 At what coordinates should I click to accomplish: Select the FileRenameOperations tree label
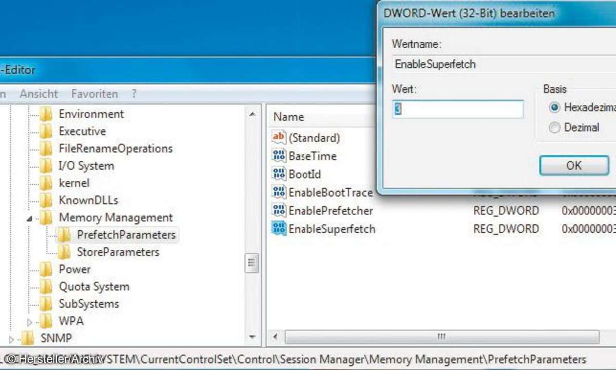tap(115, 149)
